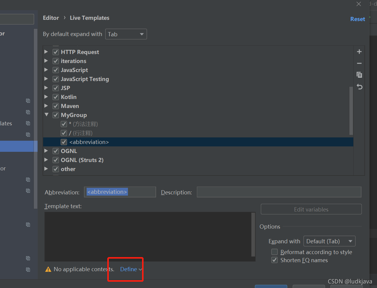
Task: Select the Kotlin group row
Action: (x=198, y=97)
